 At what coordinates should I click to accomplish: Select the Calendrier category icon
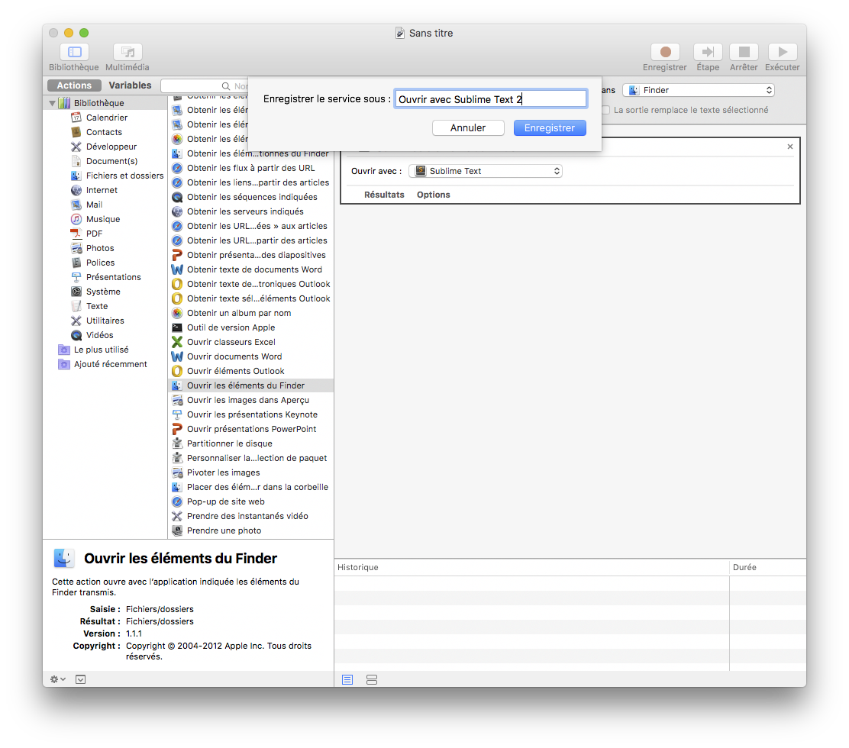click(76, 118)
